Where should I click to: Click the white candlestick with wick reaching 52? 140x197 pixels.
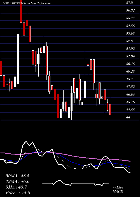[x=85, y=89]
